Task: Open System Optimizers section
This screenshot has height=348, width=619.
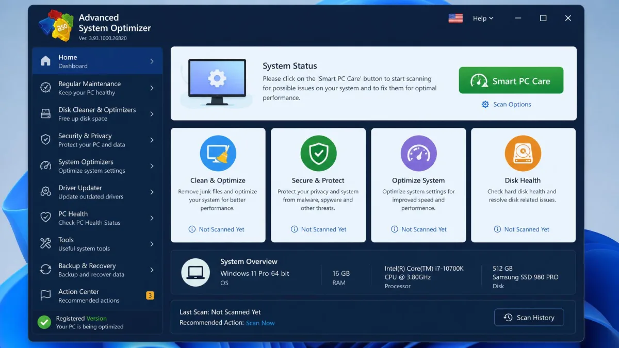Action: [97, 165]
